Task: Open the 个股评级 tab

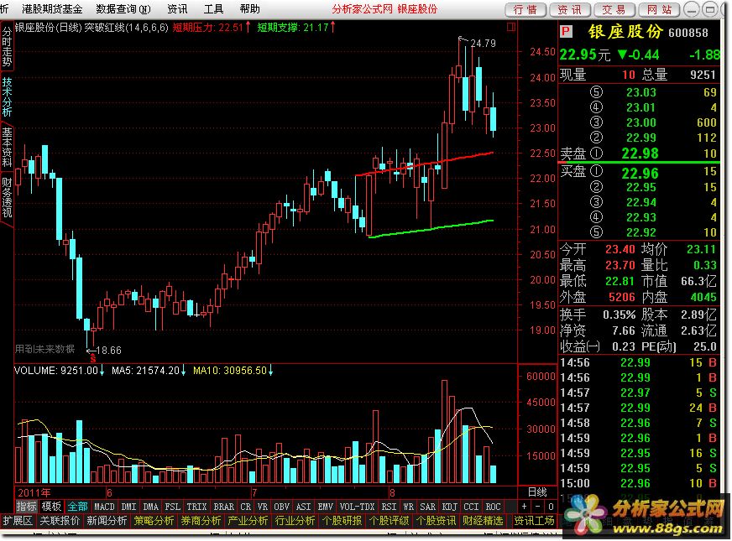Action: click(x=390, y=521)
